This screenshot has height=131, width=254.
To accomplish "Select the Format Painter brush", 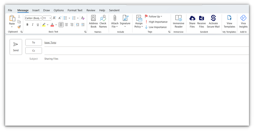I will [19, 27].
